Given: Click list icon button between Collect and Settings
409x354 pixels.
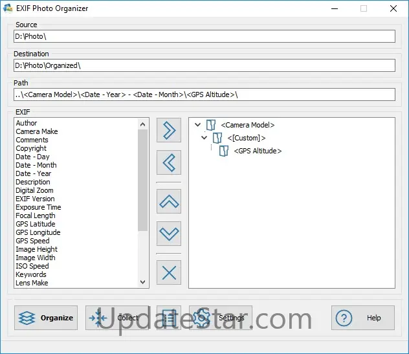Looking at the screenshot, I should point(168,318).
